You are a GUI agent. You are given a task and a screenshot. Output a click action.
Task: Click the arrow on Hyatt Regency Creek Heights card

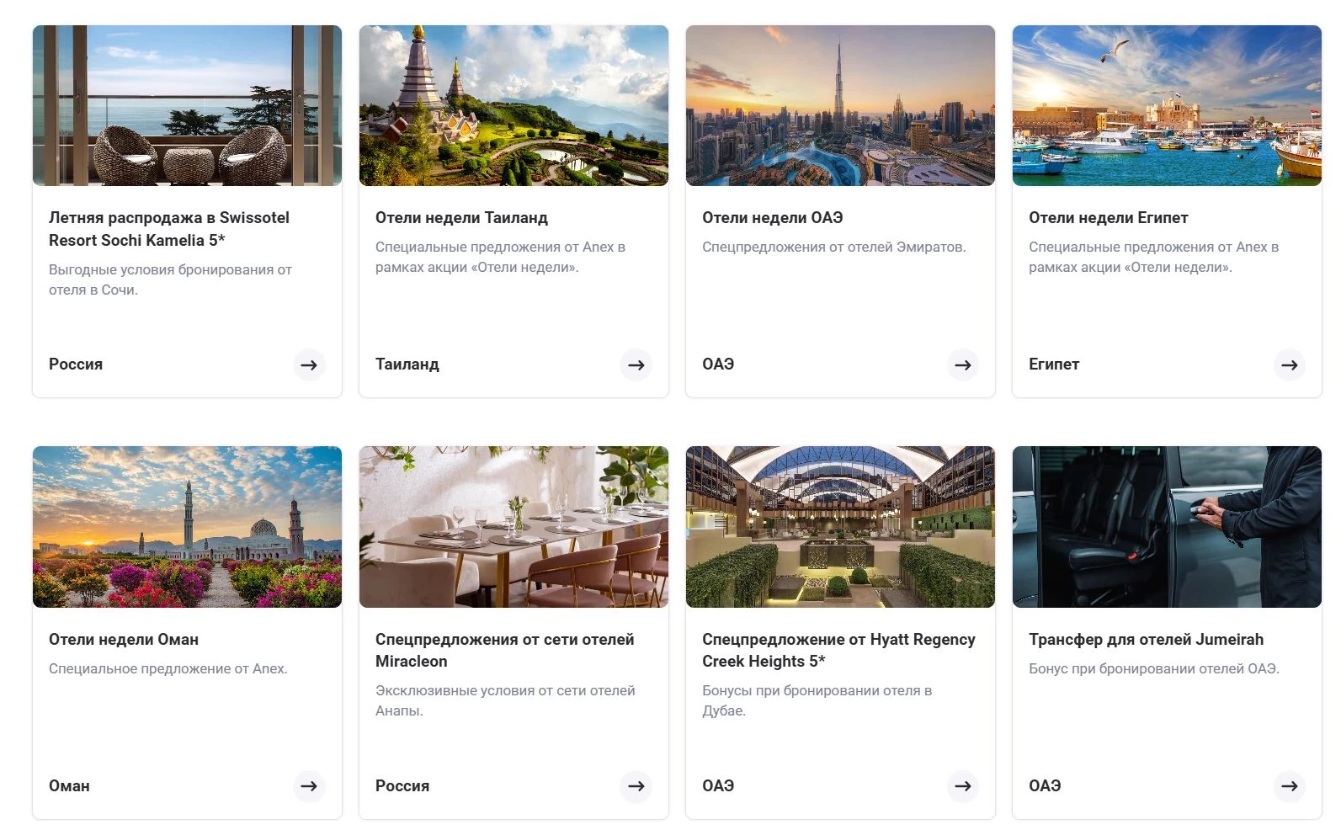pos(962,786)
